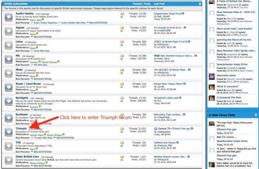This screenshot has width=259, height=169.
Task: Collapse the British Automobiles category
Action: point(200,4)
